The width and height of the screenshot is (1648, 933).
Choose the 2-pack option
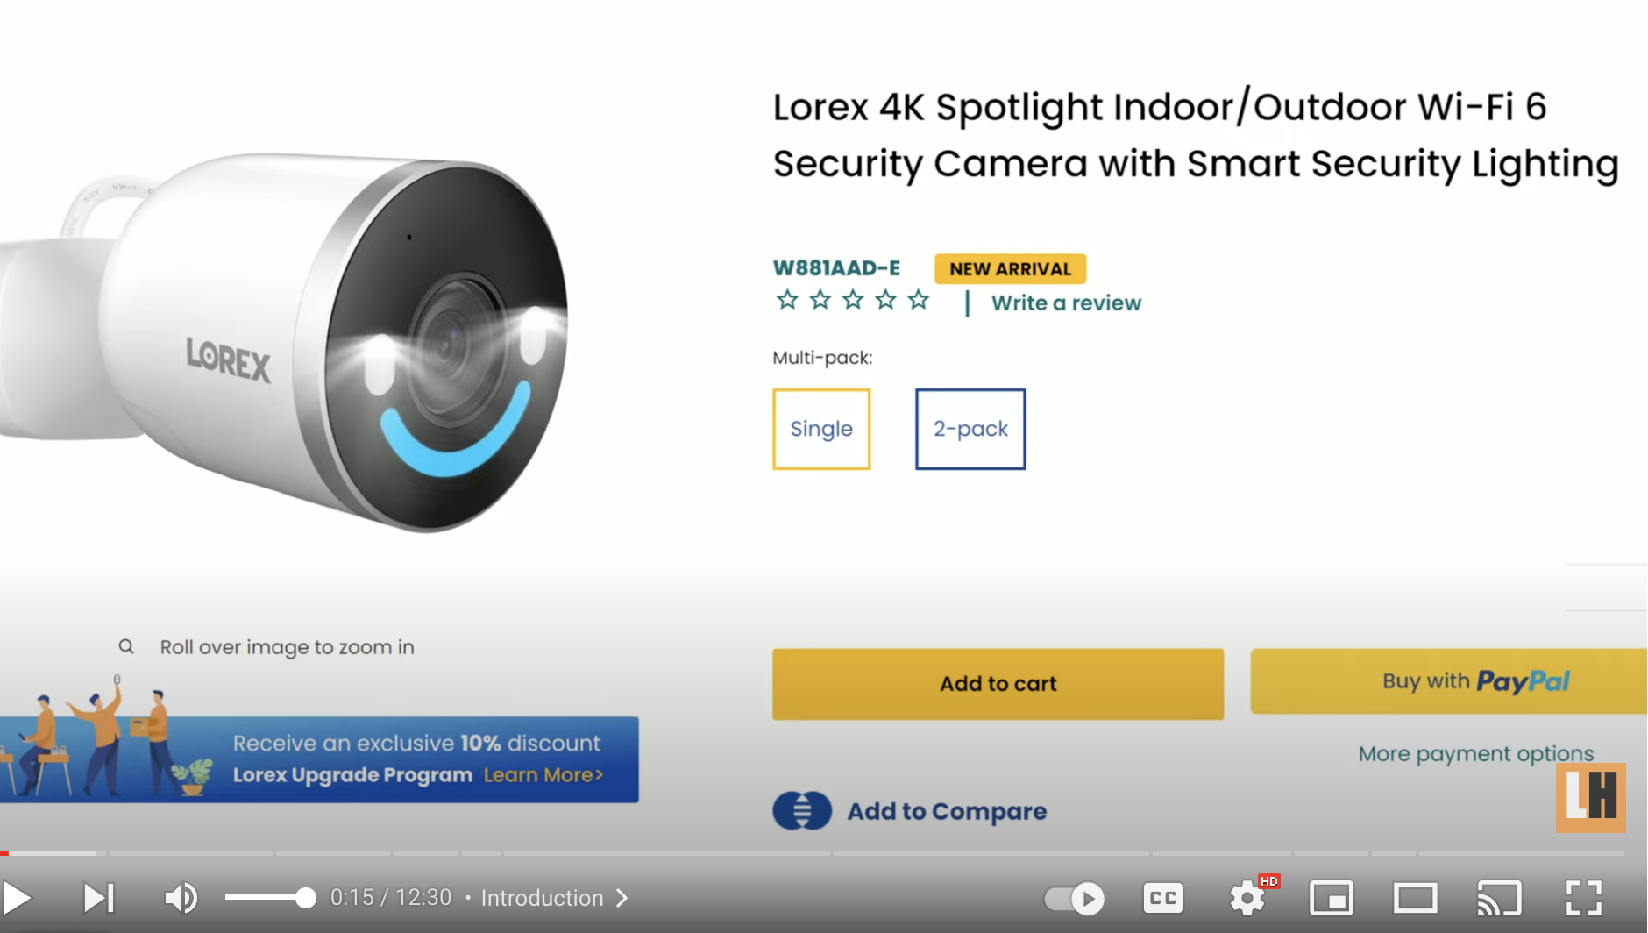point(970,429)
